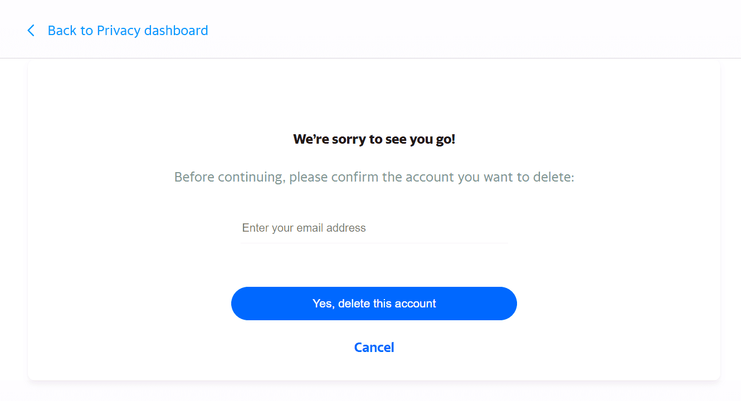Click the 'Enter your email address' field
Image resolution: width=741 pixels, height=401 pixels.
374,228
